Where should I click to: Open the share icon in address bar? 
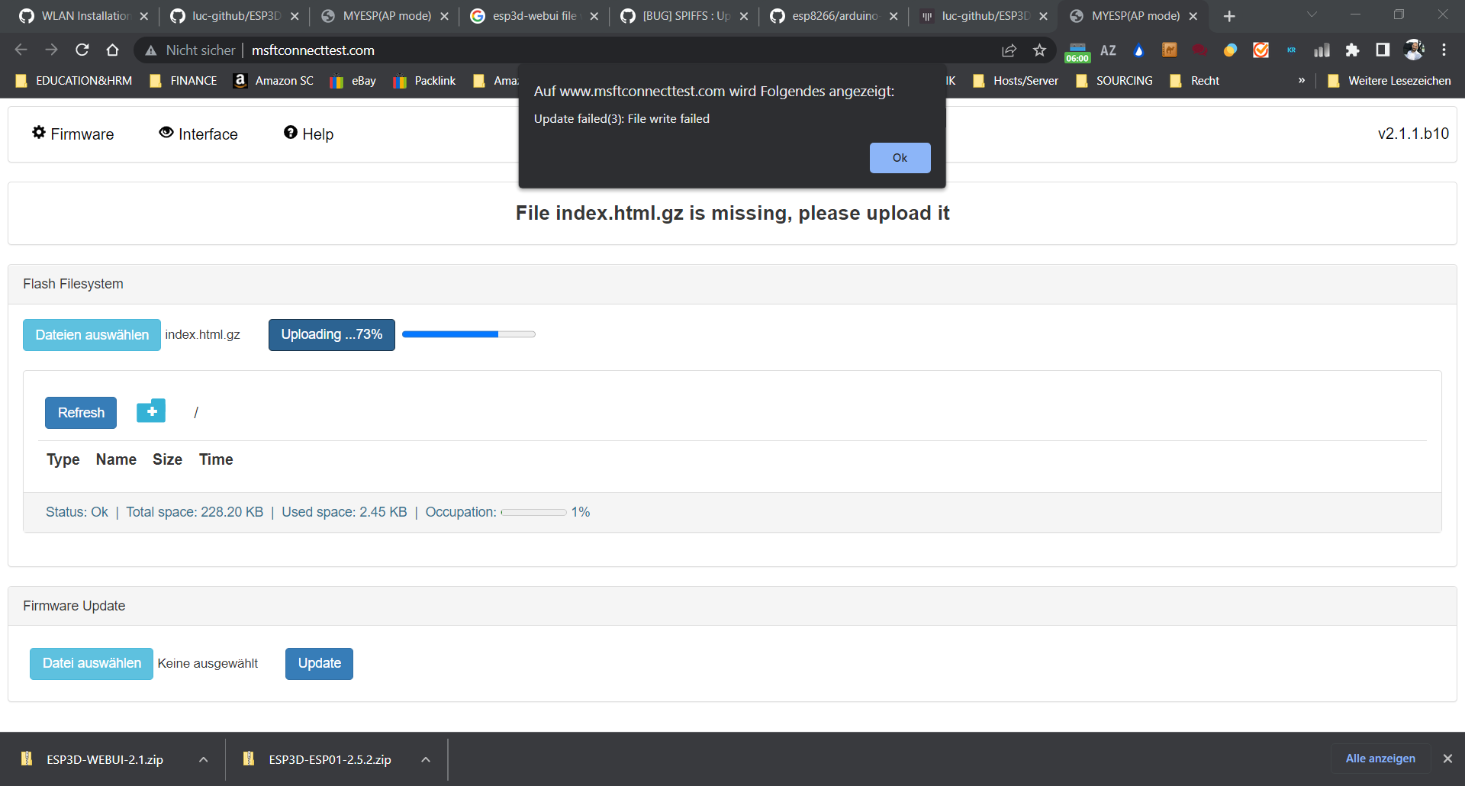click(x=1009, y=50)
